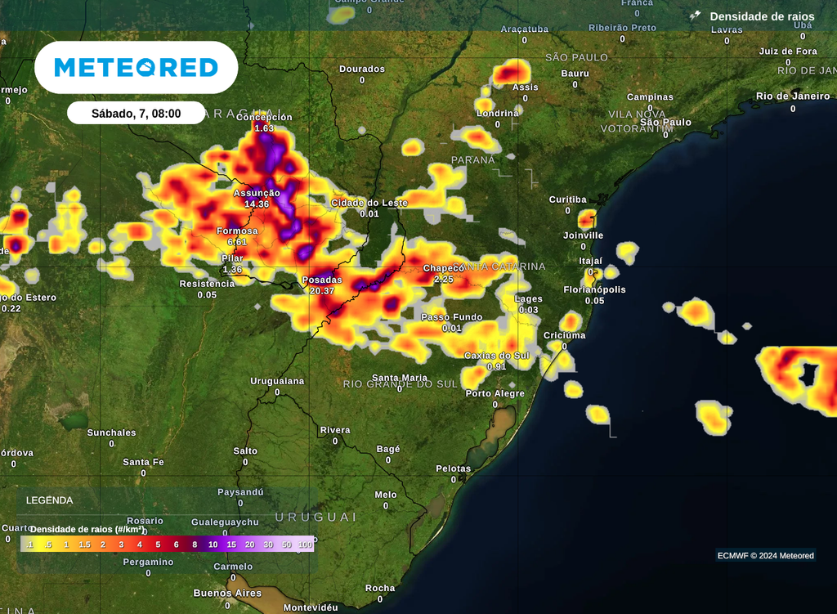The height and width of the screenshot is (614, 837).
Task: Click the ECMWF © 2024 Meteored credit
Action: pos(765,556)
